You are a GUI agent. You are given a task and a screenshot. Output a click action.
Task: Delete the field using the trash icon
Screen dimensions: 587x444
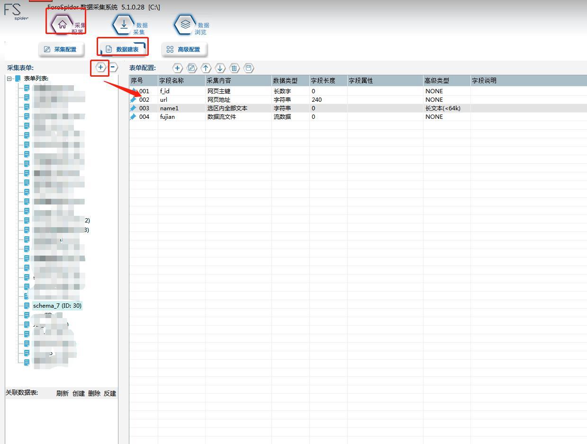234,68
